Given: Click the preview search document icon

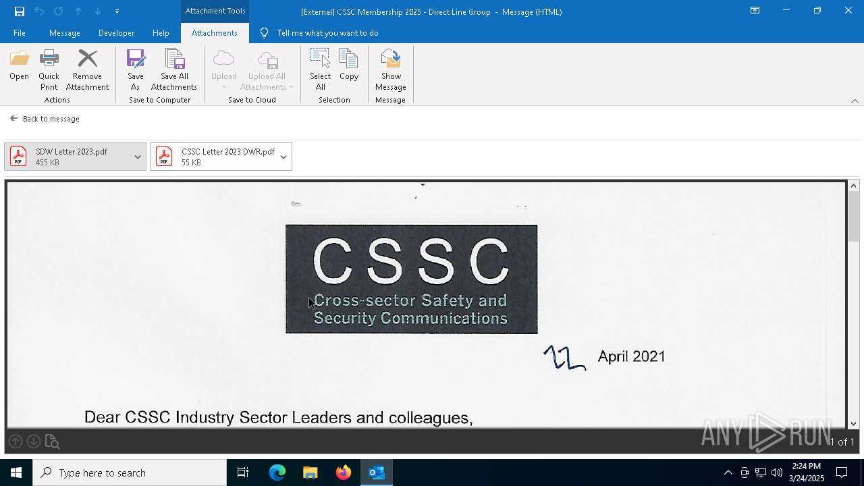Looking at the screenshot, I should (52, 441).
